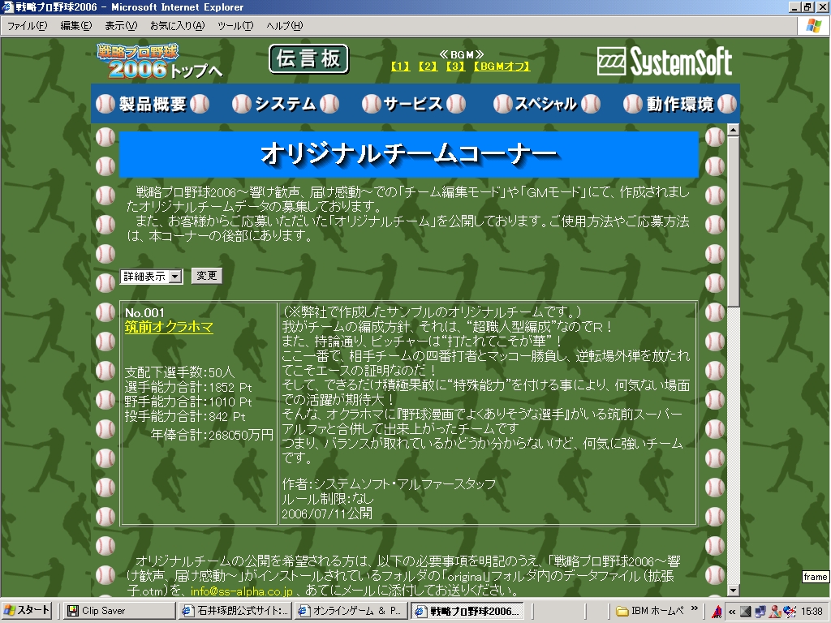Click 野手能力合計:1010 Pt text
The height and width of the screenshot is (623, 831).
coord(188,402)
